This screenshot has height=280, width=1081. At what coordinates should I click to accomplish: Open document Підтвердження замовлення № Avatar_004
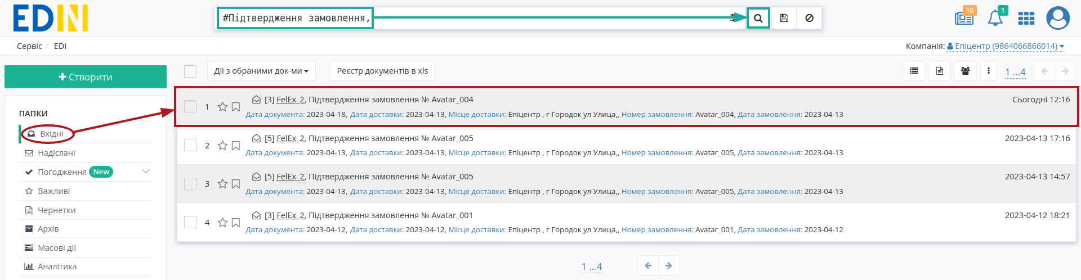391,100
